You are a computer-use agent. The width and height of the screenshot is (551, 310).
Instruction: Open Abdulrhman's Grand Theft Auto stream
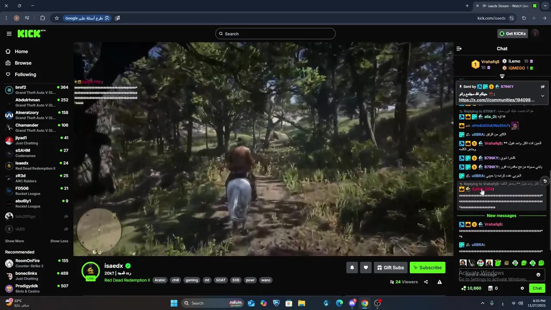[37, 102]
